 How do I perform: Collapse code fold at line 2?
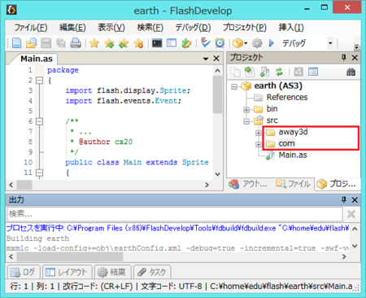click(39, 81)
